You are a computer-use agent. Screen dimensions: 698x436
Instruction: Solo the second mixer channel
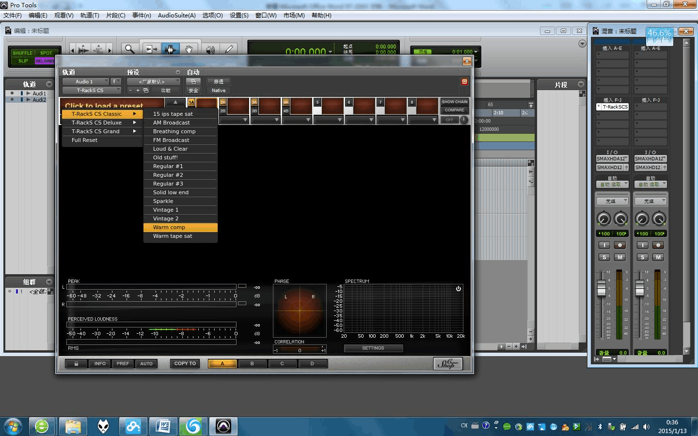[642, 257]
